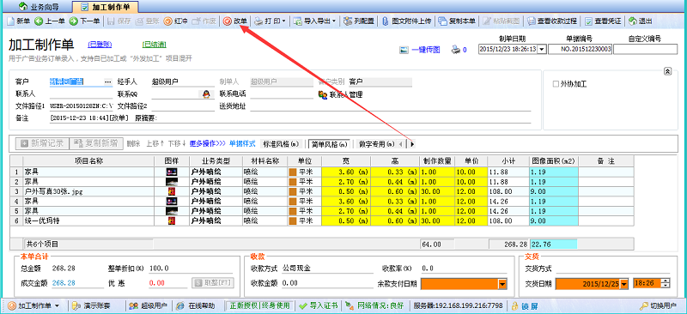Image resolution: width=687 pixels, height=314 pixels.
Task: Select the 标准风格 style tab
Action: [x=281, y=143]
